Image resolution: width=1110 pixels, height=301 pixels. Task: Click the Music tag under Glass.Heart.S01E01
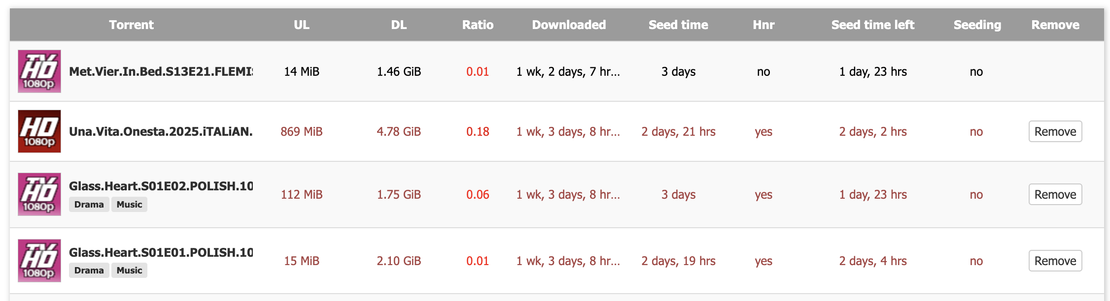coord(129,271)
